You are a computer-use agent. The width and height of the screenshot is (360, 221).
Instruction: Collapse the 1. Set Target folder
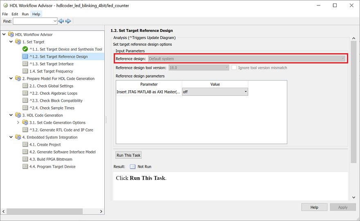click(x=11, y=42)
